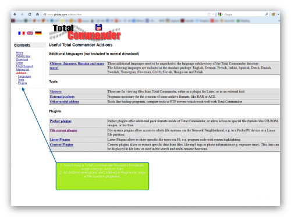The width and height of the screenshot is (291, 217).
Task: Open the What's new link
Action: point(23,56)
